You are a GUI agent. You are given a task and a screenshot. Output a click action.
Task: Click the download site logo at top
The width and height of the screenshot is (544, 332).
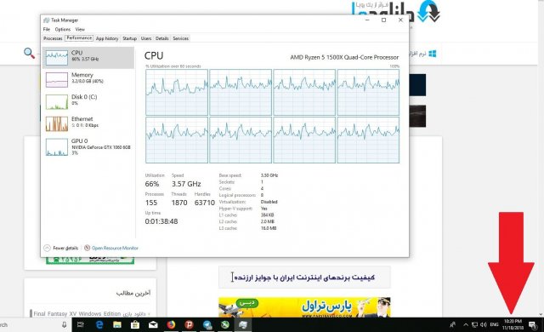(395, 11)
